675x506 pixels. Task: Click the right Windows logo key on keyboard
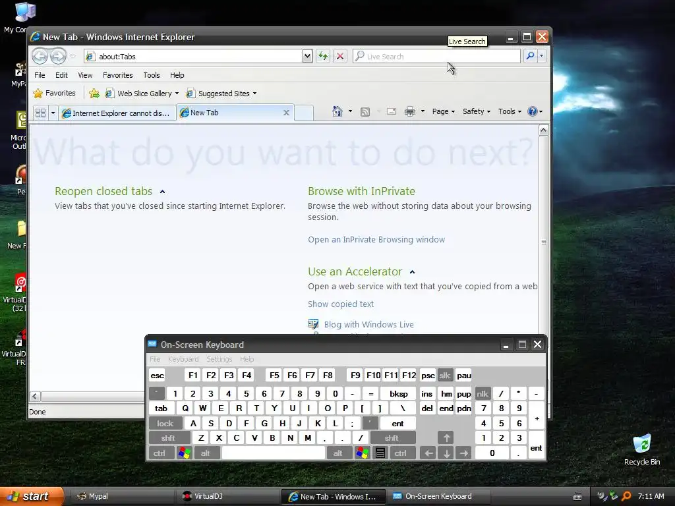(362, 453)
